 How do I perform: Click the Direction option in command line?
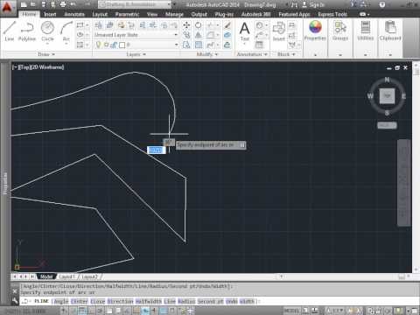pyautogui.click(x=120, y=301)
